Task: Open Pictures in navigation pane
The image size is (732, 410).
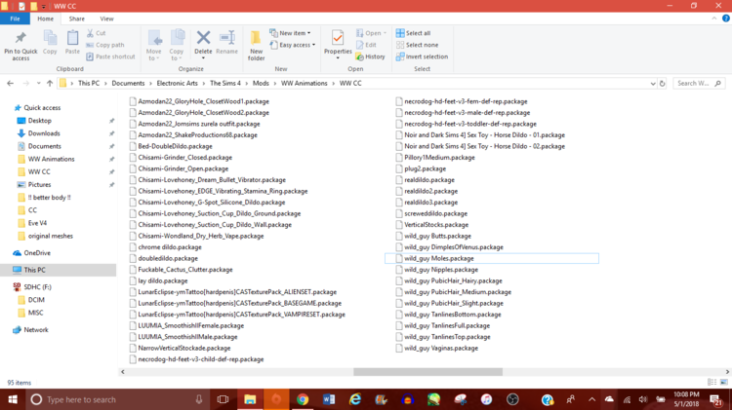Action: point(39,184)
